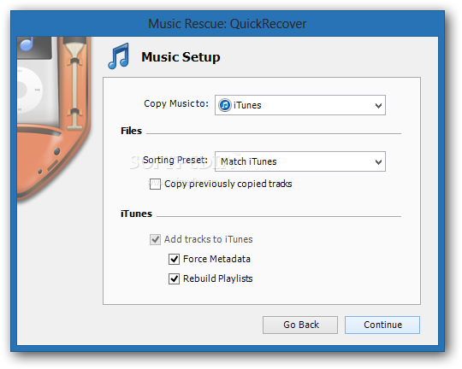The height and width of the screenshot is (369, 462).
Task: Click the Copy Music to label
Action: [x=176, y=103]
